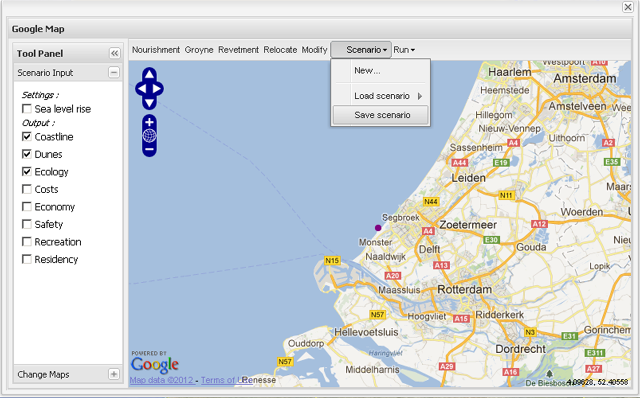This screenshot has height=398, width=640.
Task: Click the Naaldwijk label on the map
Action: tap(386, 257)
